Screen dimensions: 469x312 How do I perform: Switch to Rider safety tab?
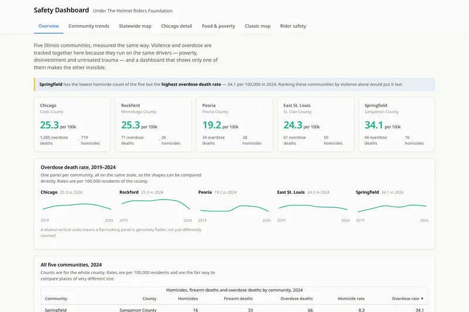(x=293, y=26)
